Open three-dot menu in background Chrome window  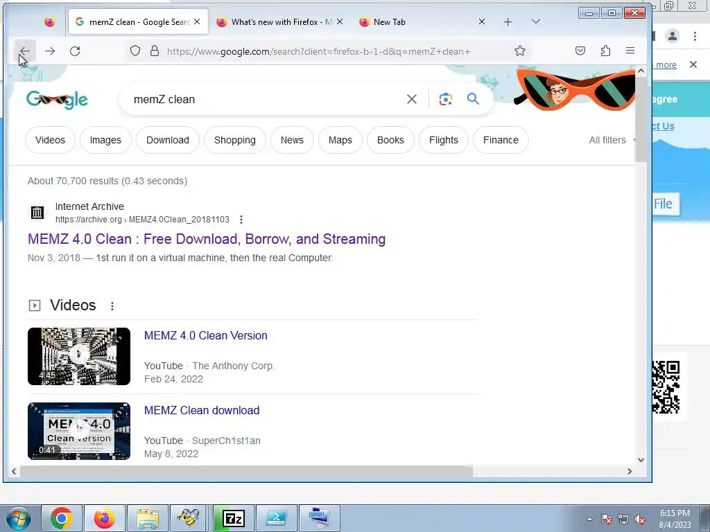point(695,36)
